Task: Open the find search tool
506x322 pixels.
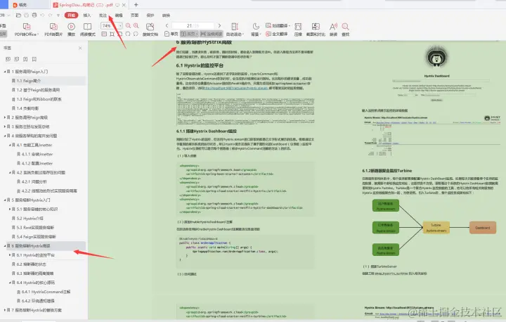Action: (345, 30)
